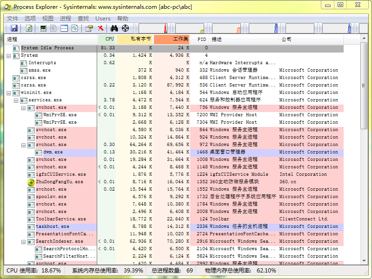This screenshot has width=372, height=279.
Task: Open process Properties toolbar icon
Action: [x=89, y=28]
